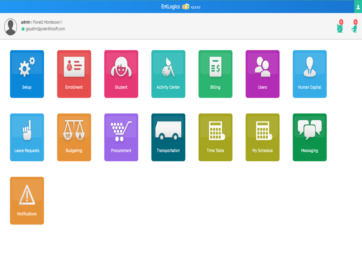Open the Users module tile
362x272 pixels.
pos(262,74)
